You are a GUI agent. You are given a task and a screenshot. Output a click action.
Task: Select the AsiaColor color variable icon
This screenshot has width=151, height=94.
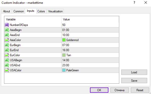click(7, 40)
